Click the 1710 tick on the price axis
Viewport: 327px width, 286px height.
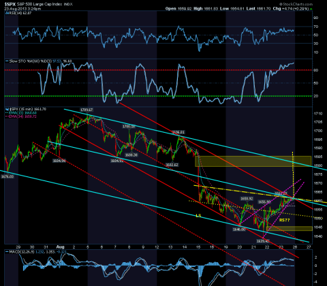[318, 114]
